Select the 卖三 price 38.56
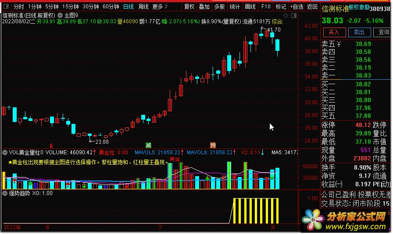 363,60
